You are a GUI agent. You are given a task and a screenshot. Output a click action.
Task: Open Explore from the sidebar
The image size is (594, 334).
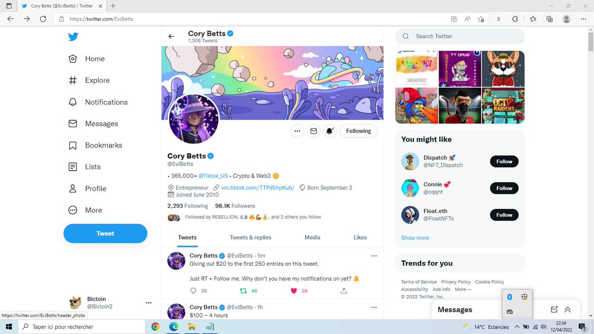[x=89, y=80]
